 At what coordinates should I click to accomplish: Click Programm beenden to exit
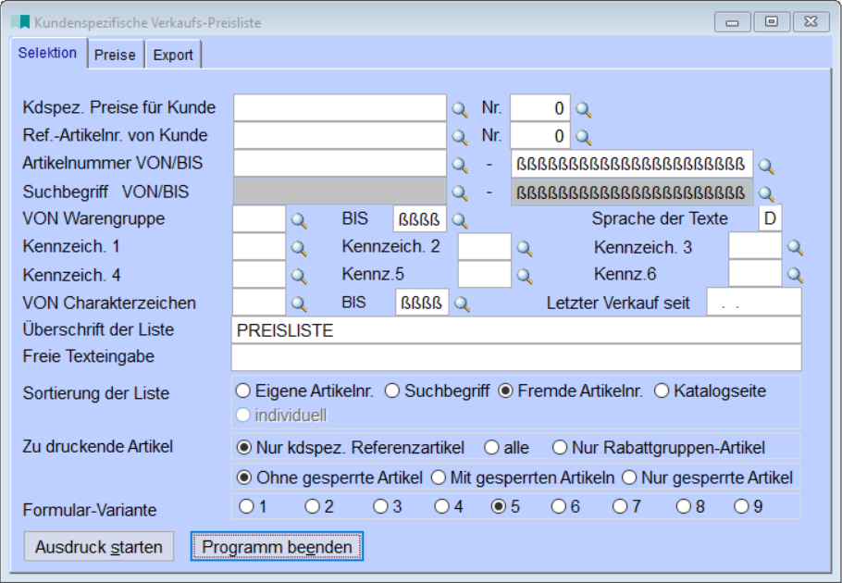point(275,546)
